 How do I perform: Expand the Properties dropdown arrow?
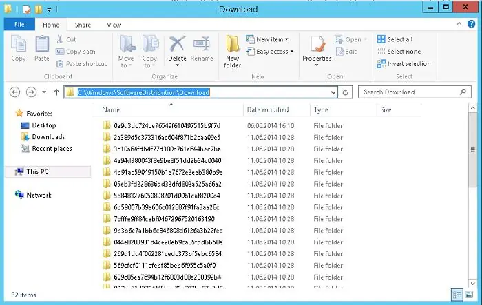click(317, 65)
